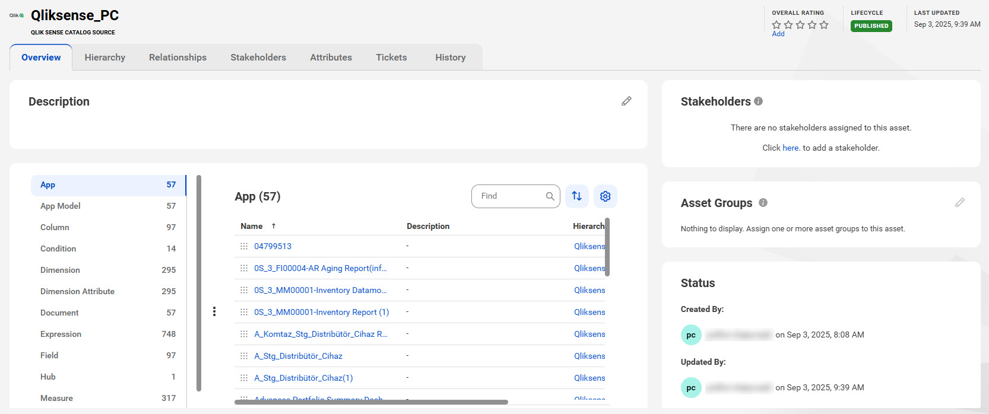Open the History tab
The height and width of the screenshot is (414, 989).
click(x=451, y=58)
